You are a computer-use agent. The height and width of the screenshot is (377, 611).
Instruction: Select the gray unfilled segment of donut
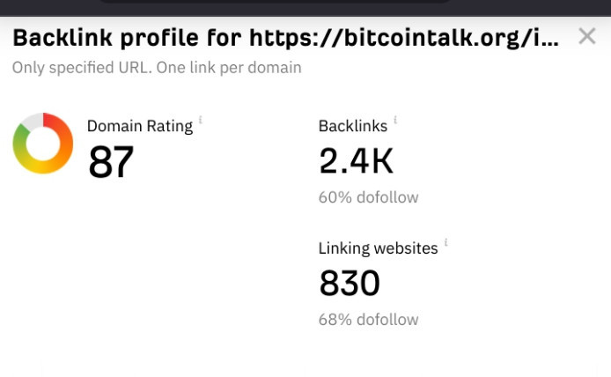click(x=33, y=121)
